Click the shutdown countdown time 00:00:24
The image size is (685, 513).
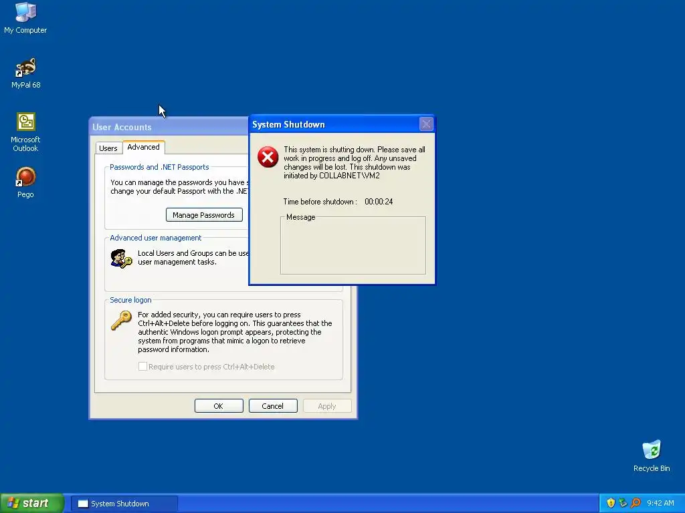379,202
